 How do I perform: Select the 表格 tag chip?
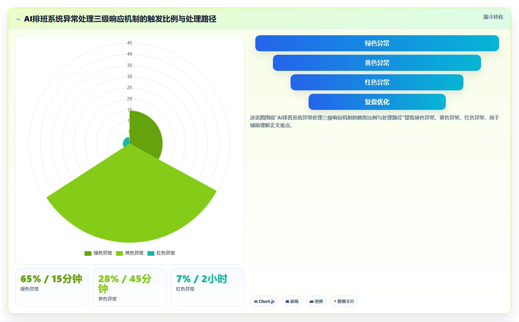292,301
